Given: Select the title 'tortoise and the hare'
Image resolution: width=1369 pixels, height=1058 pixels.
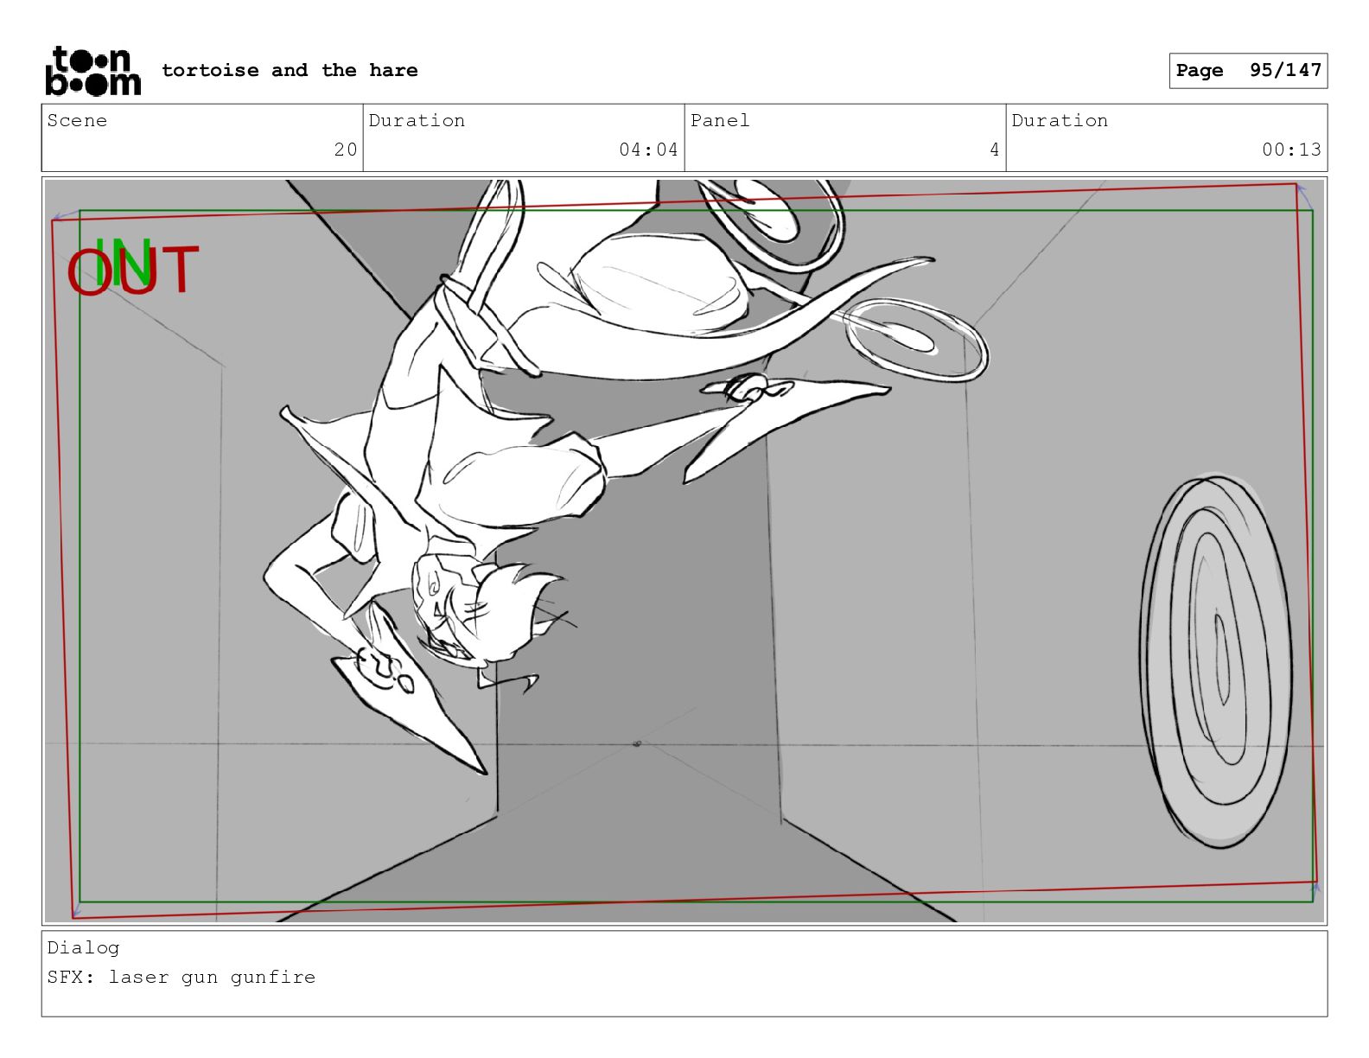Looking at the screenshot, I should [290, 70].
